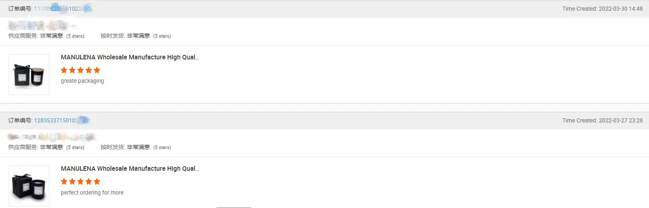Click Time Created 2022-03-30 14:48 timestamp
This screenshot has height=208, width=649.
(602, 9)
